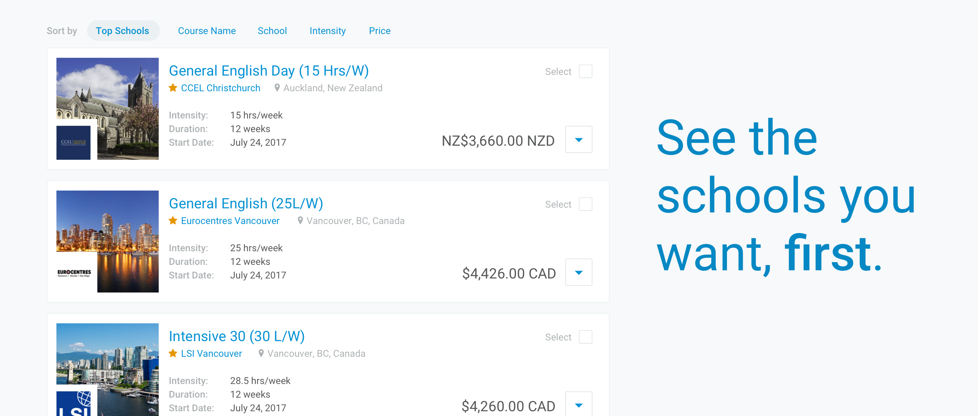The image size is (978, 416).
Task: Click the Vancouver skyline thumbnail for LSI
Action: (x=107, y=369)
